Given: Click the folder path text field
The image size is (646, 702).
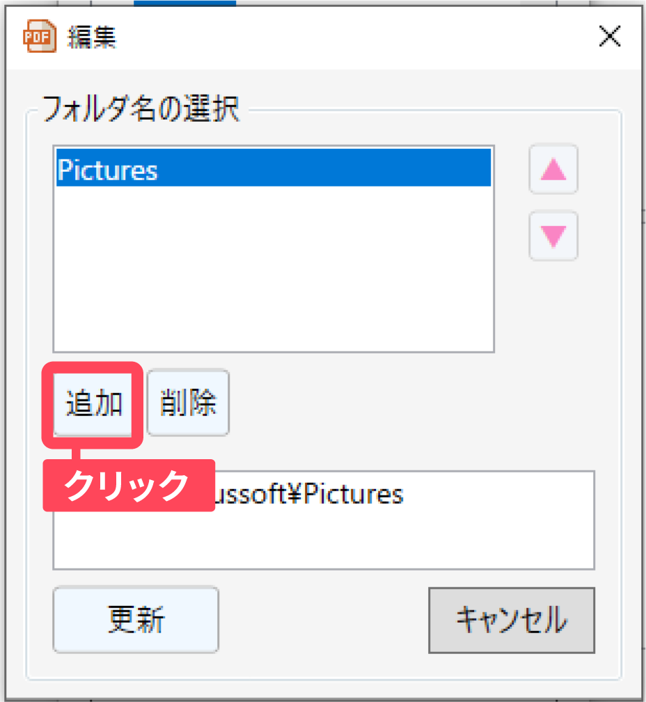Looking at the screenshot, I should (x=324, y=520).
